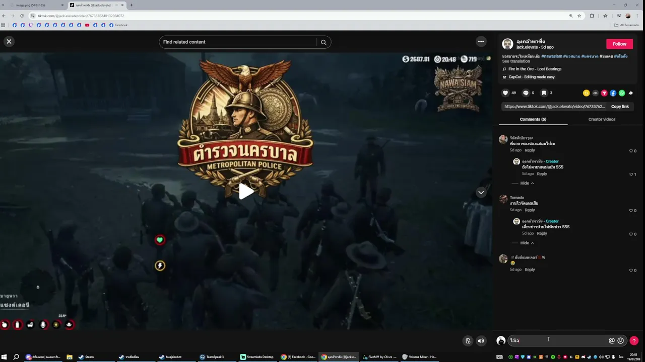645x362 pixels.
Task: Open a new browser tab
Action: click(132, 5)
